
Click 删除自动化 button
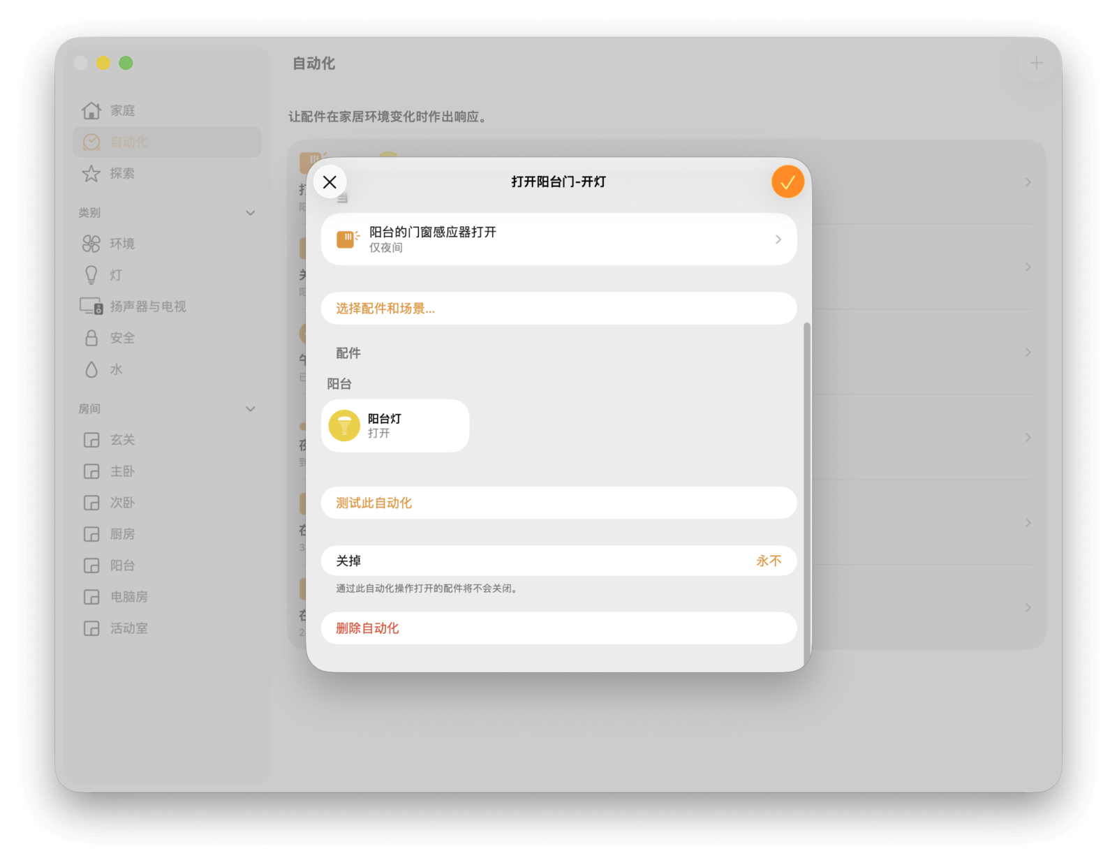click(x=368, y=628)
